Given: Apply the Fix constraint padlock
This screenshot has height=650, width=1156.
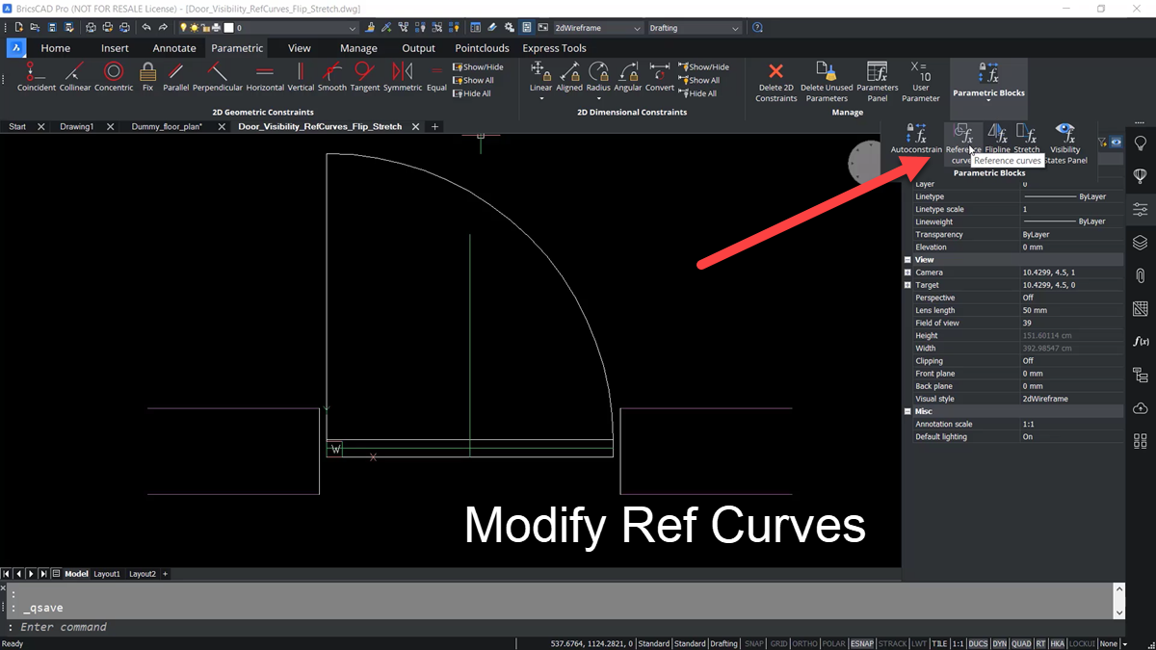Looking at the screenshot, I should coord(147,77).
